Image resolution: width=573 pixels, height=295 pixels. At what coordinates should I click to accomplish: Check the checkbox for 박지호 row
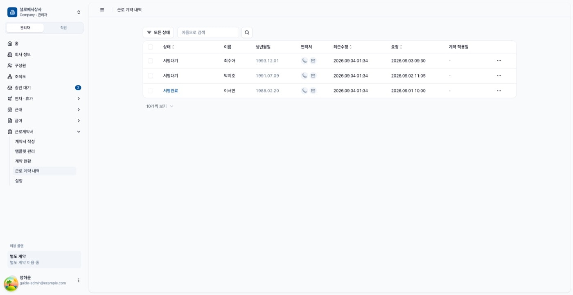click(151, 76)
